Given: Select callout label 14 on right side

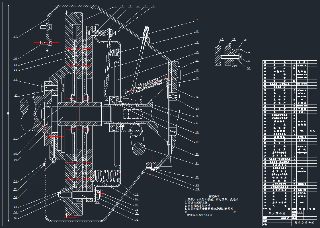Looking at the screenshot, I should tap(197, 97).
